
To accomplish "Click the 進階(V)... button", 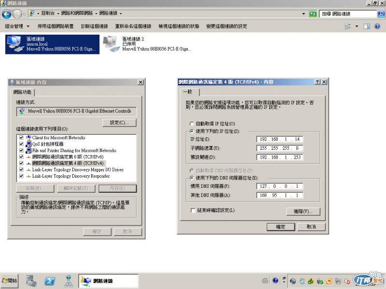I will tap(303, 211).
